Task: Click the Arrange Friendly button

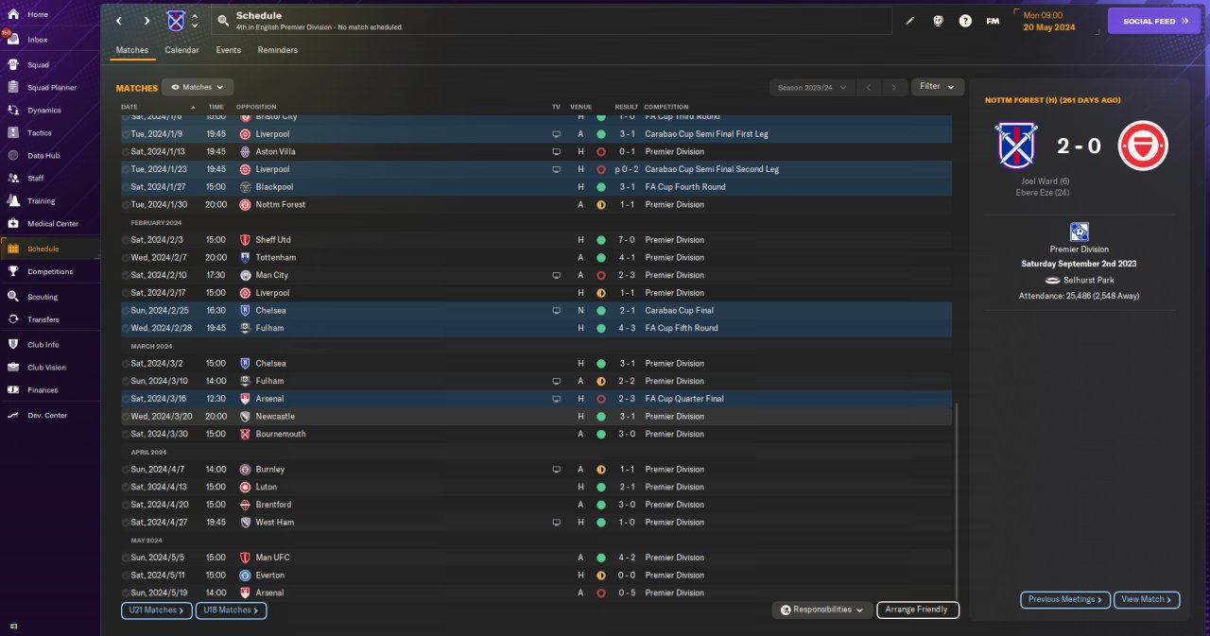Action: tap(918, 610)
